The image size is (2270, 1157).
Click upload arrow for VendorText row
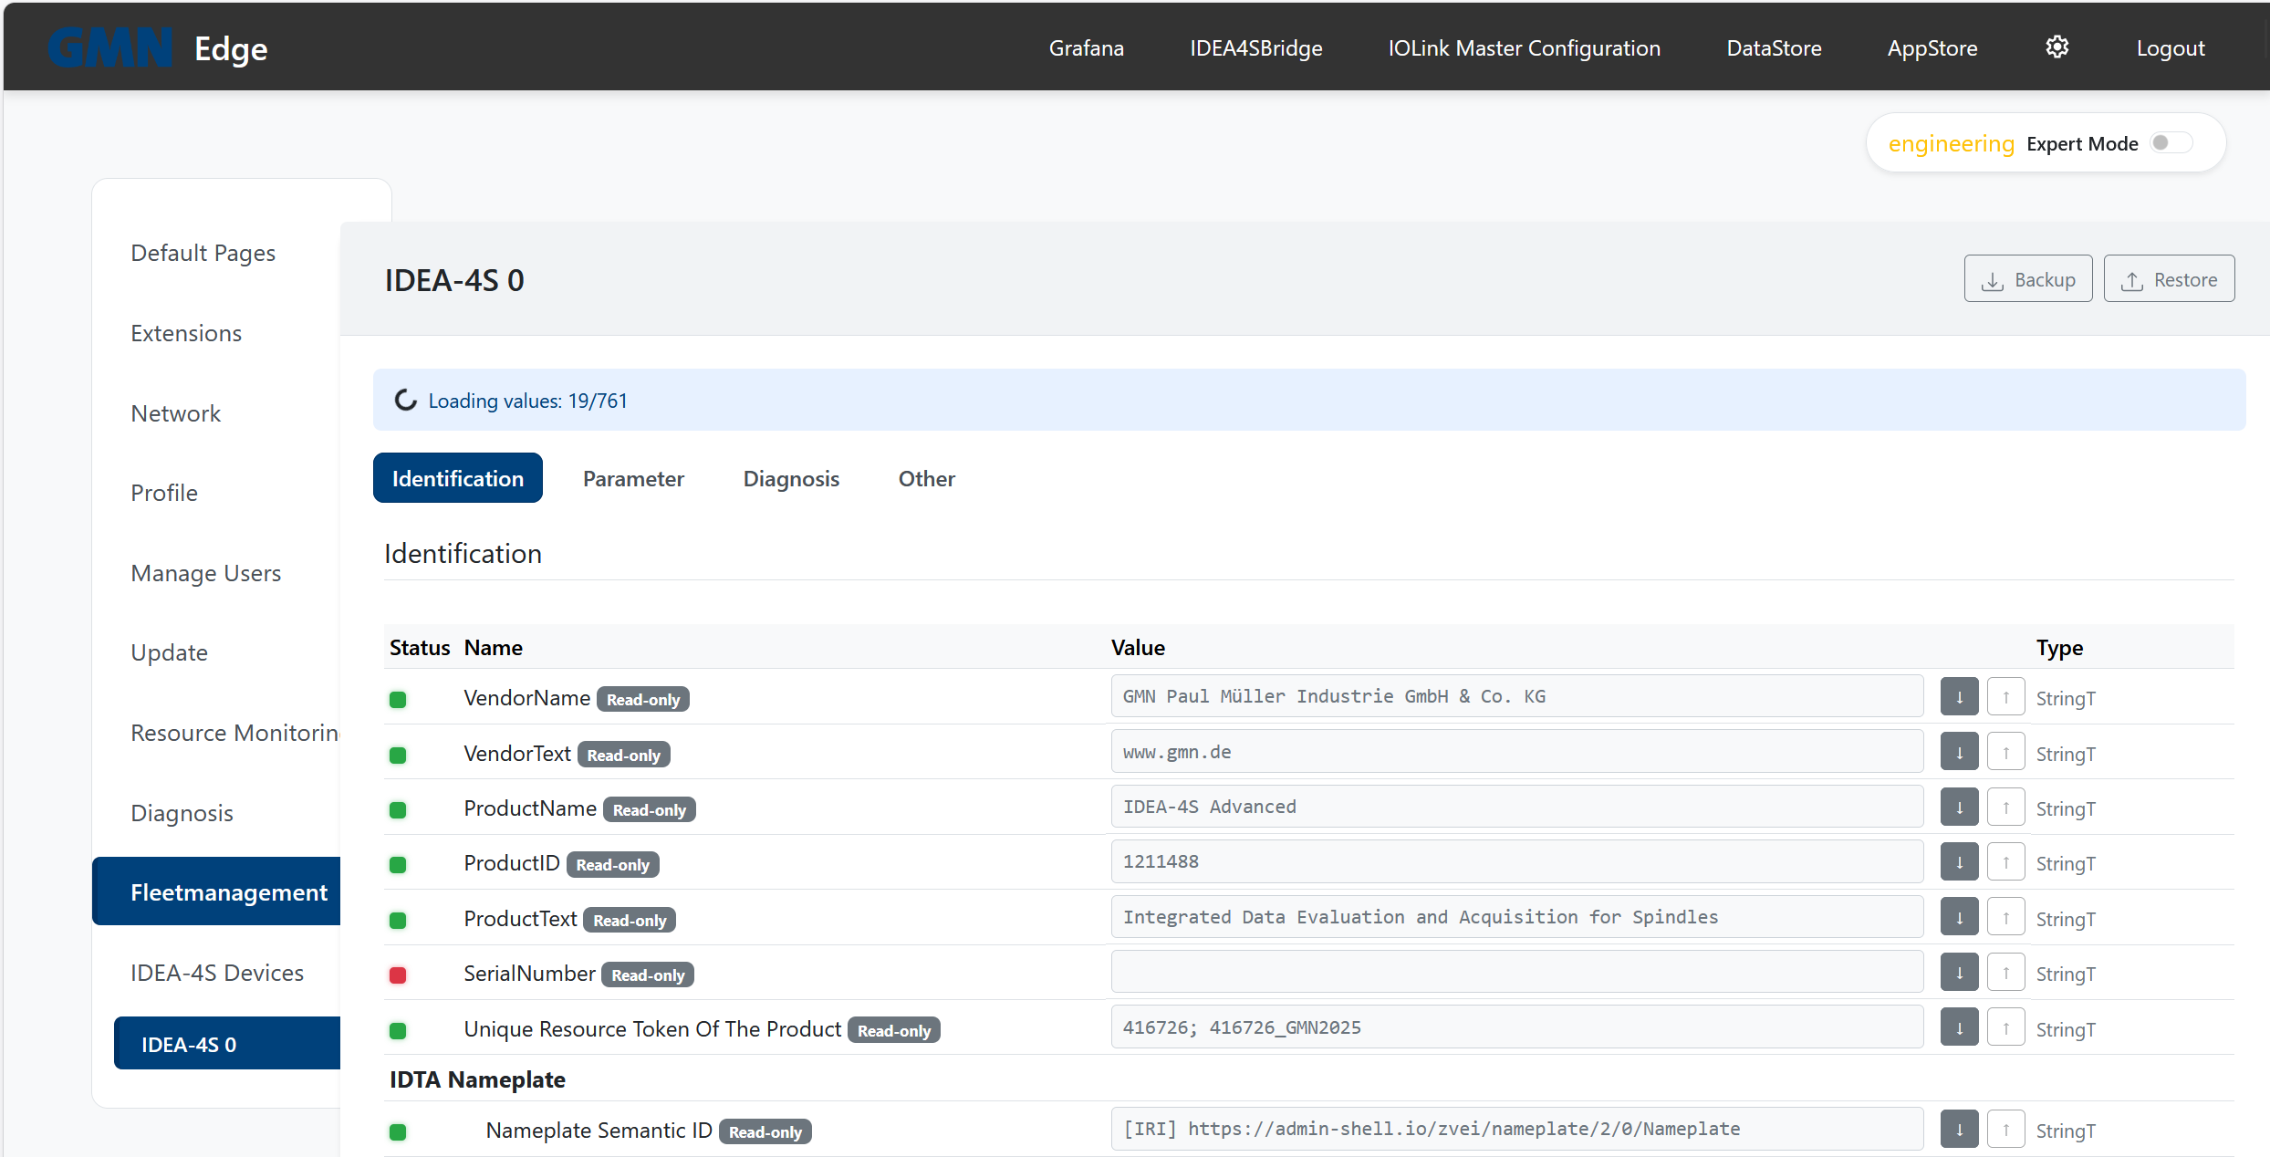click(2005, 753)
